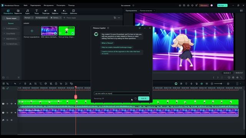Open the Переходы (Transitions) tab
The width and height of the screenshot is (246, 138).
(x=46, y=12)
